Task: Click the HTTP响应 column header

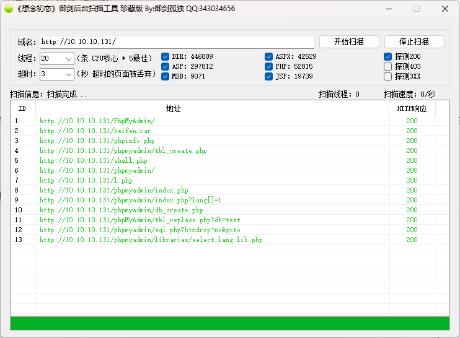Action: (412, 109)
